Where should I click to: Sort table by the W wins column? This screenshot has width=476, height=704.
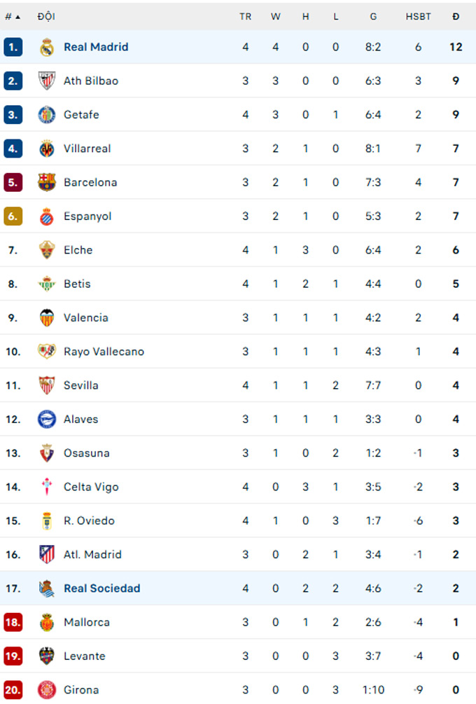[275, 16]
